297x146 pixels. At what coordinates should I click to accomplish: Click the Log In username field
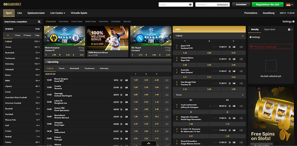(176, 4)
